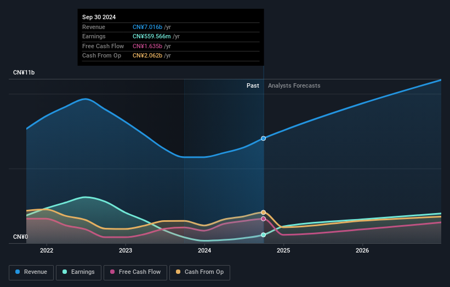
Task: Click the CN¥11b y-axis label
Action: 24,72
